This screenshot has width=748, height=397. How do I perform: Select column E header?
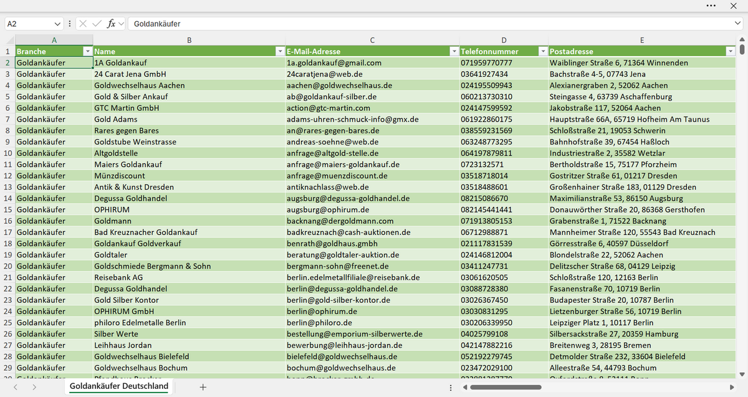(x=642, y=41)
